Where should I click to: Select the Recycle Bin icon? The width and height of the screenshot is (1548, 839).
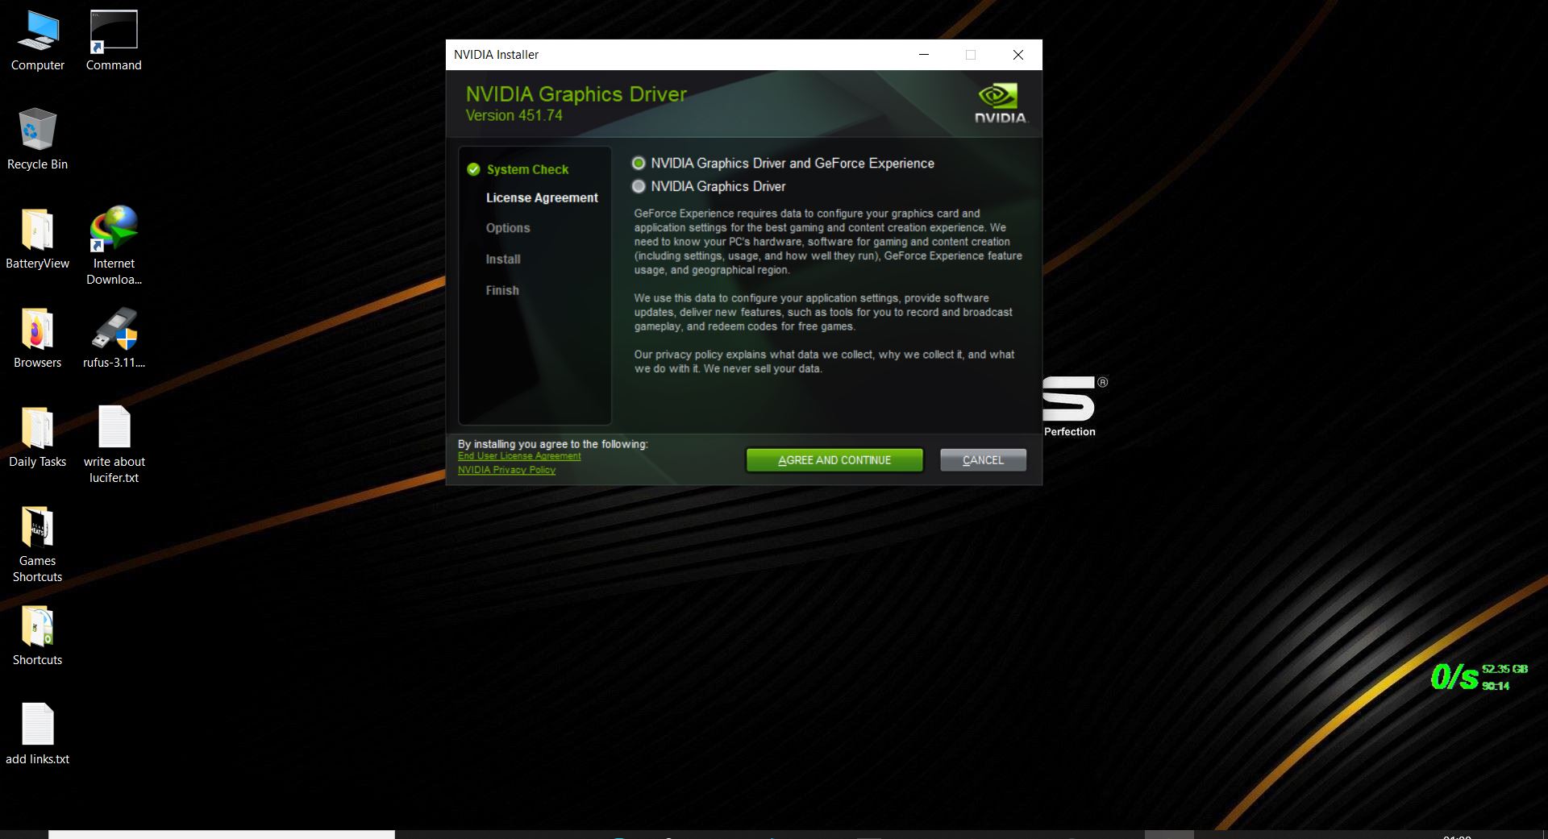[x=37, y=139]
